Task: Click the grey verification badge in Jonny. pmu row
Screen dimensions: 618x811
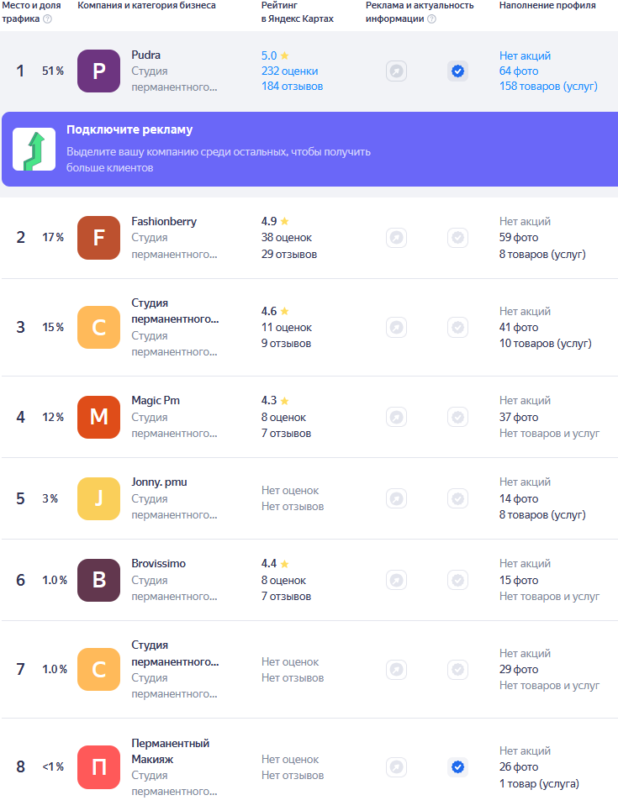Action: pos(458,498)
